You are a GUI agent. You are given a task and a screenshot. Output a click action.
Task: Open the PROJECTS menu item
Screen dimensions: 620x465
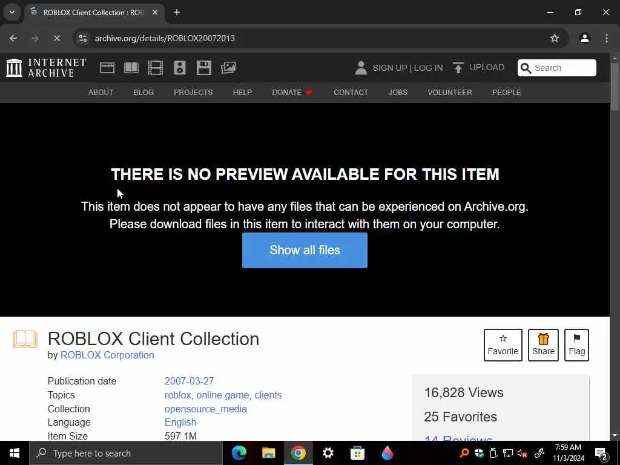click(193, 93)
